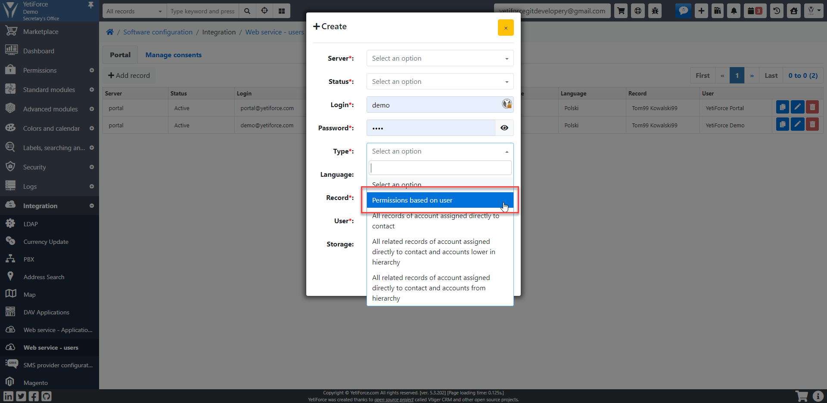Click Add record button

(x=129, y=75)
